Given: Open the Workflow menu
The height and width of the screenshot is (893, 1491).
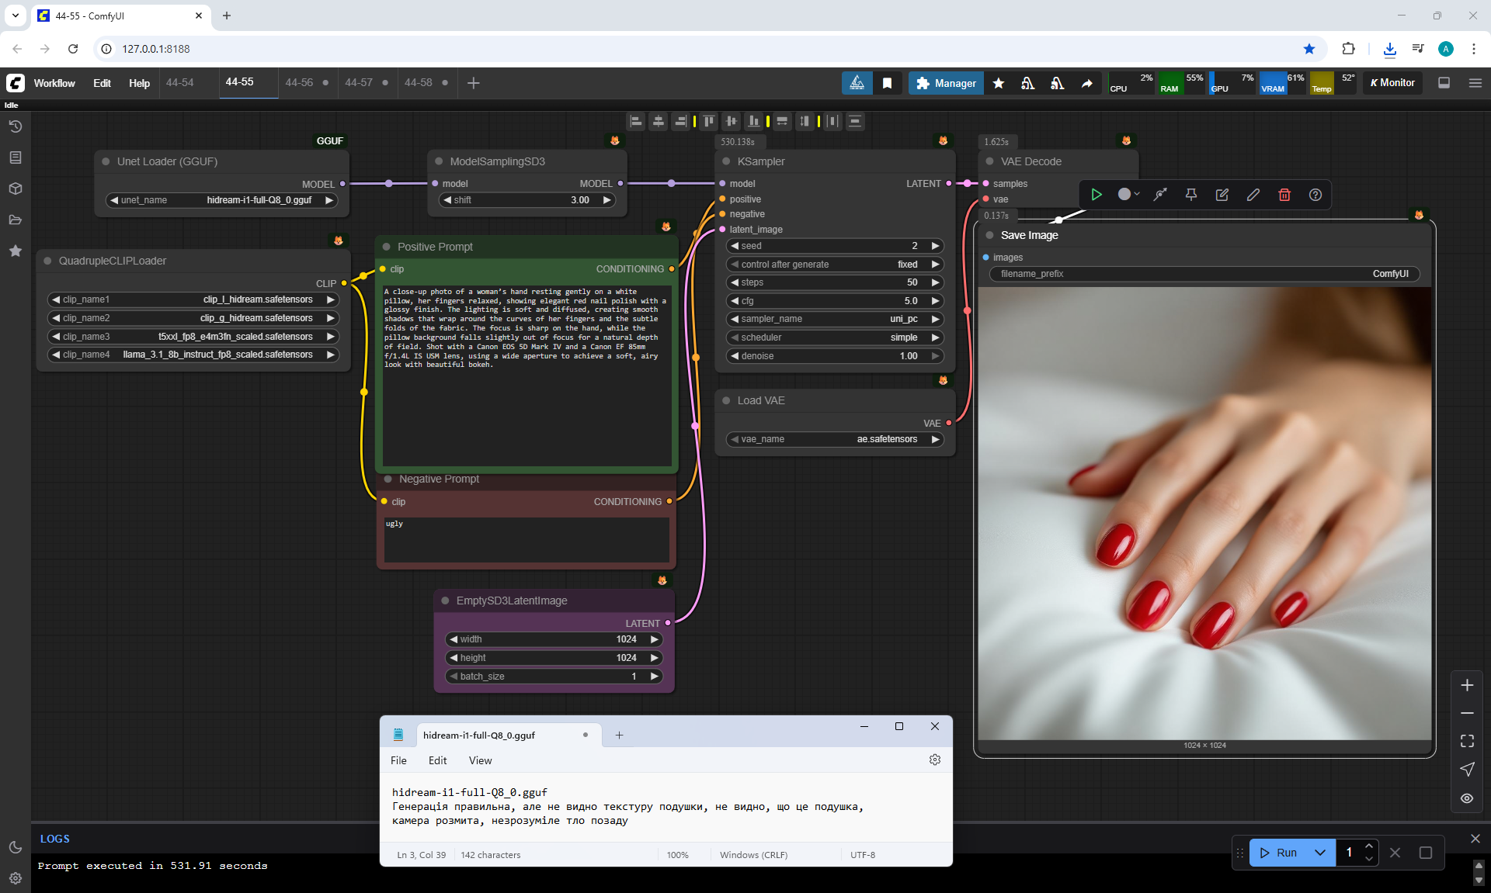Looking at the screenshot, I should tap(54, 83).
